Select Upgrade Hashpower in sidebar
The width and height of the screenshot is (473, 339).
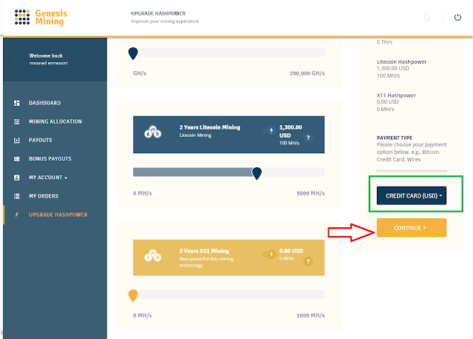click(x=58, y=215)
